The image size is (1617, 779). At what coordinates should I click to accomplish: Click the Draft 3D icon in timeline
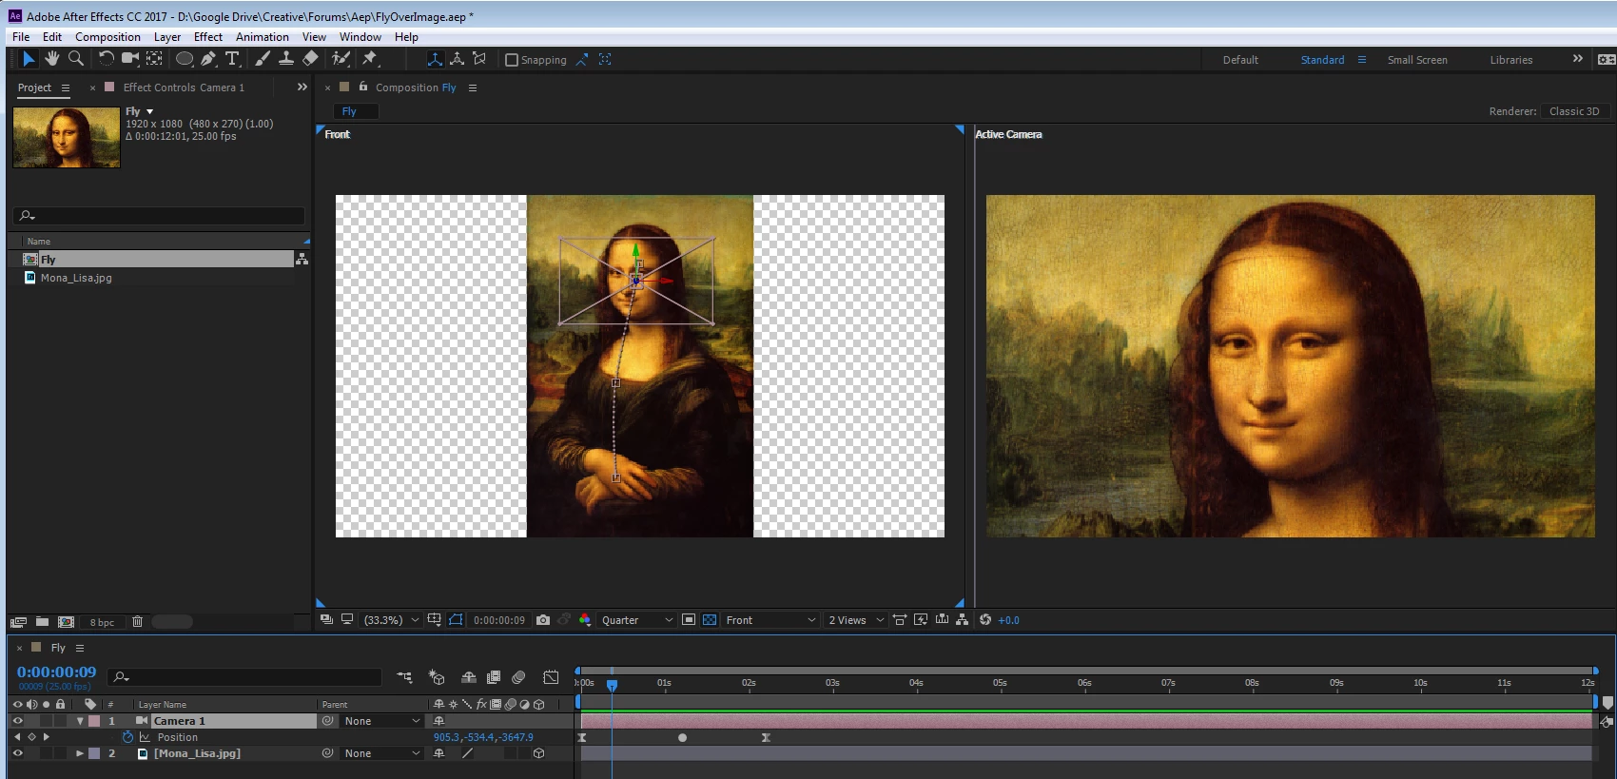tap(437, 677)
